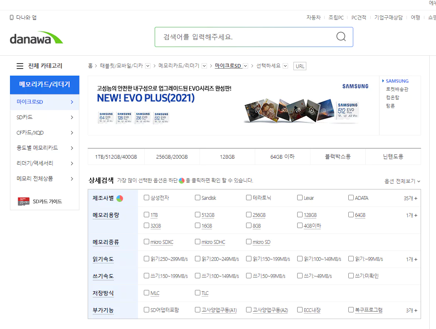The height and width of the screenshot is (329, 436).
Task: Open the 메모리카드/리더기 breadcrumb dropdown arrow
Action: click(x=204, y=66)
